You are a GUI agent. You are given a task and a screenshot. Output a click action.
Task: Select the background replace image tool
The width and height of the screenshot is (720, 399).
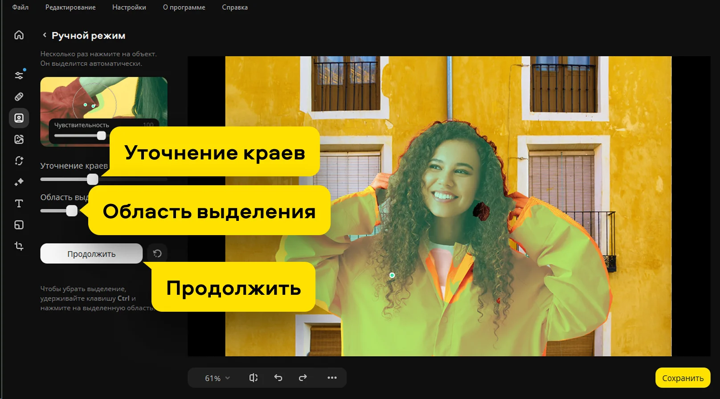pyautogui.click(x=19, y=139)
